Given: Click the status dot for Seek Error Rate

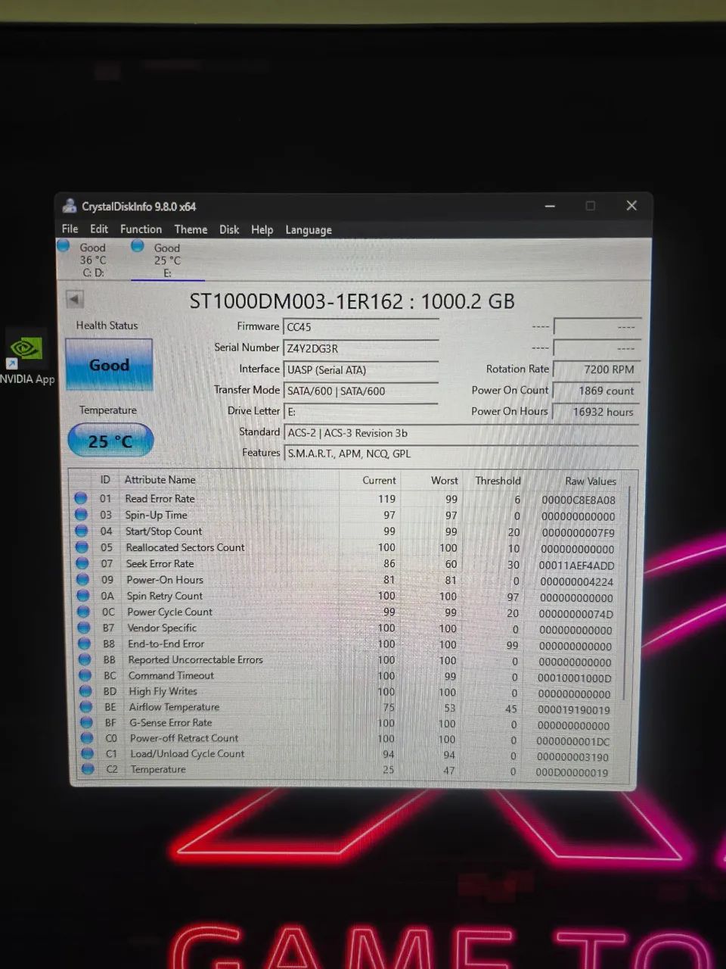Looking at the screenshot, I should point(82,563).
